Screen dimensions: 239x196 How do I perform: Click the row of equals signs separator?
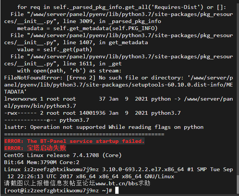84,134
